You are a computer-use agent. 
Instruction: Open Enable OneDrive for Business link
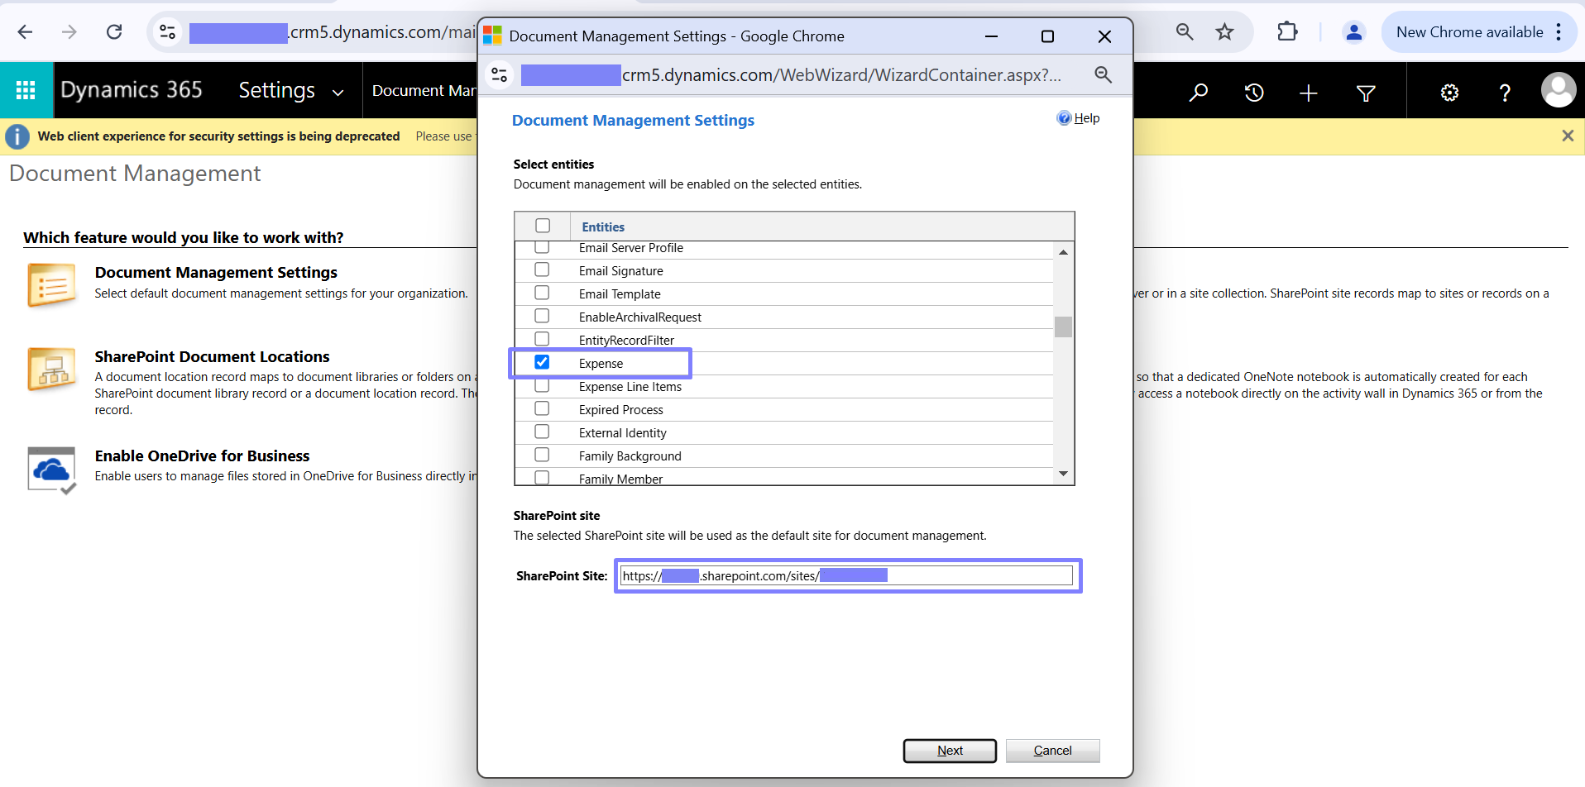point(202,456)
